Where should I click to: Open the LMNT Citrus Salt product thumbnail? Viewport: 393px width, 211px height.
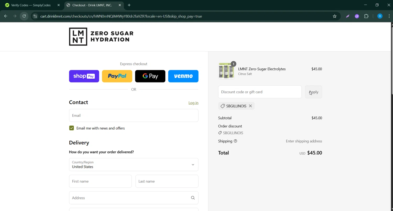(226, 71)
